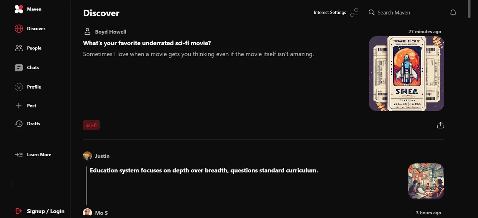Image resolution: width=478 pixels, height=218 pixels.
Task: Select the sci-fi tag
Action: click(91, 125)
